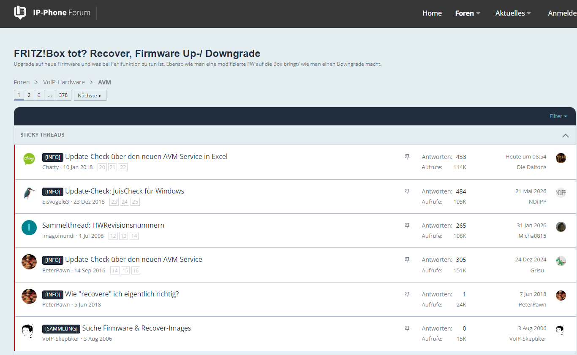This screenshot has height=355, width=577.
Task: Click the [INFO] prefix on the JuisCheck thread
Action: coord(53,191)
